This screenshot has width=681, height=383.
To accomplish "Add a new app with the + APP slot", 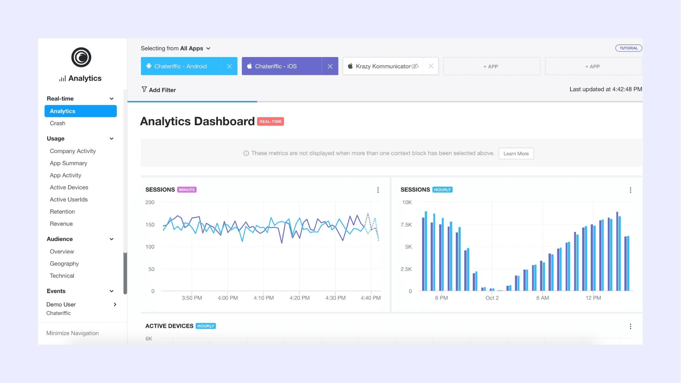I will [492, 66].
